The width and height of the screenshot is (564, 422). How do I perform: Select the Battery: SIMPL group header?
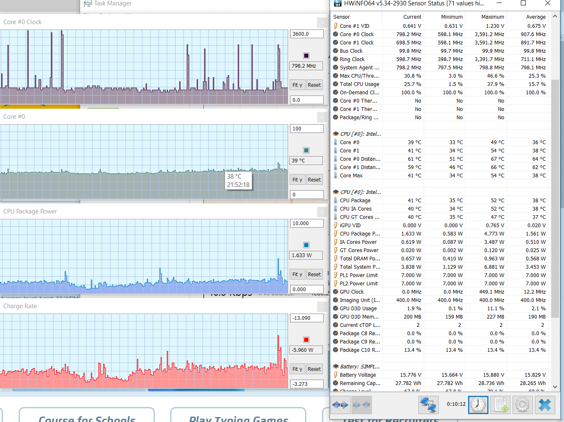pos(359,366)
